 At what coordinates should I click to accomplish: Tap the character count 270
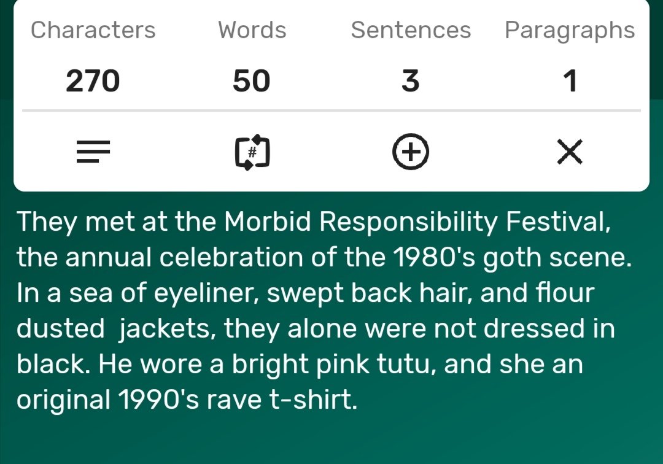pos(93,81)
